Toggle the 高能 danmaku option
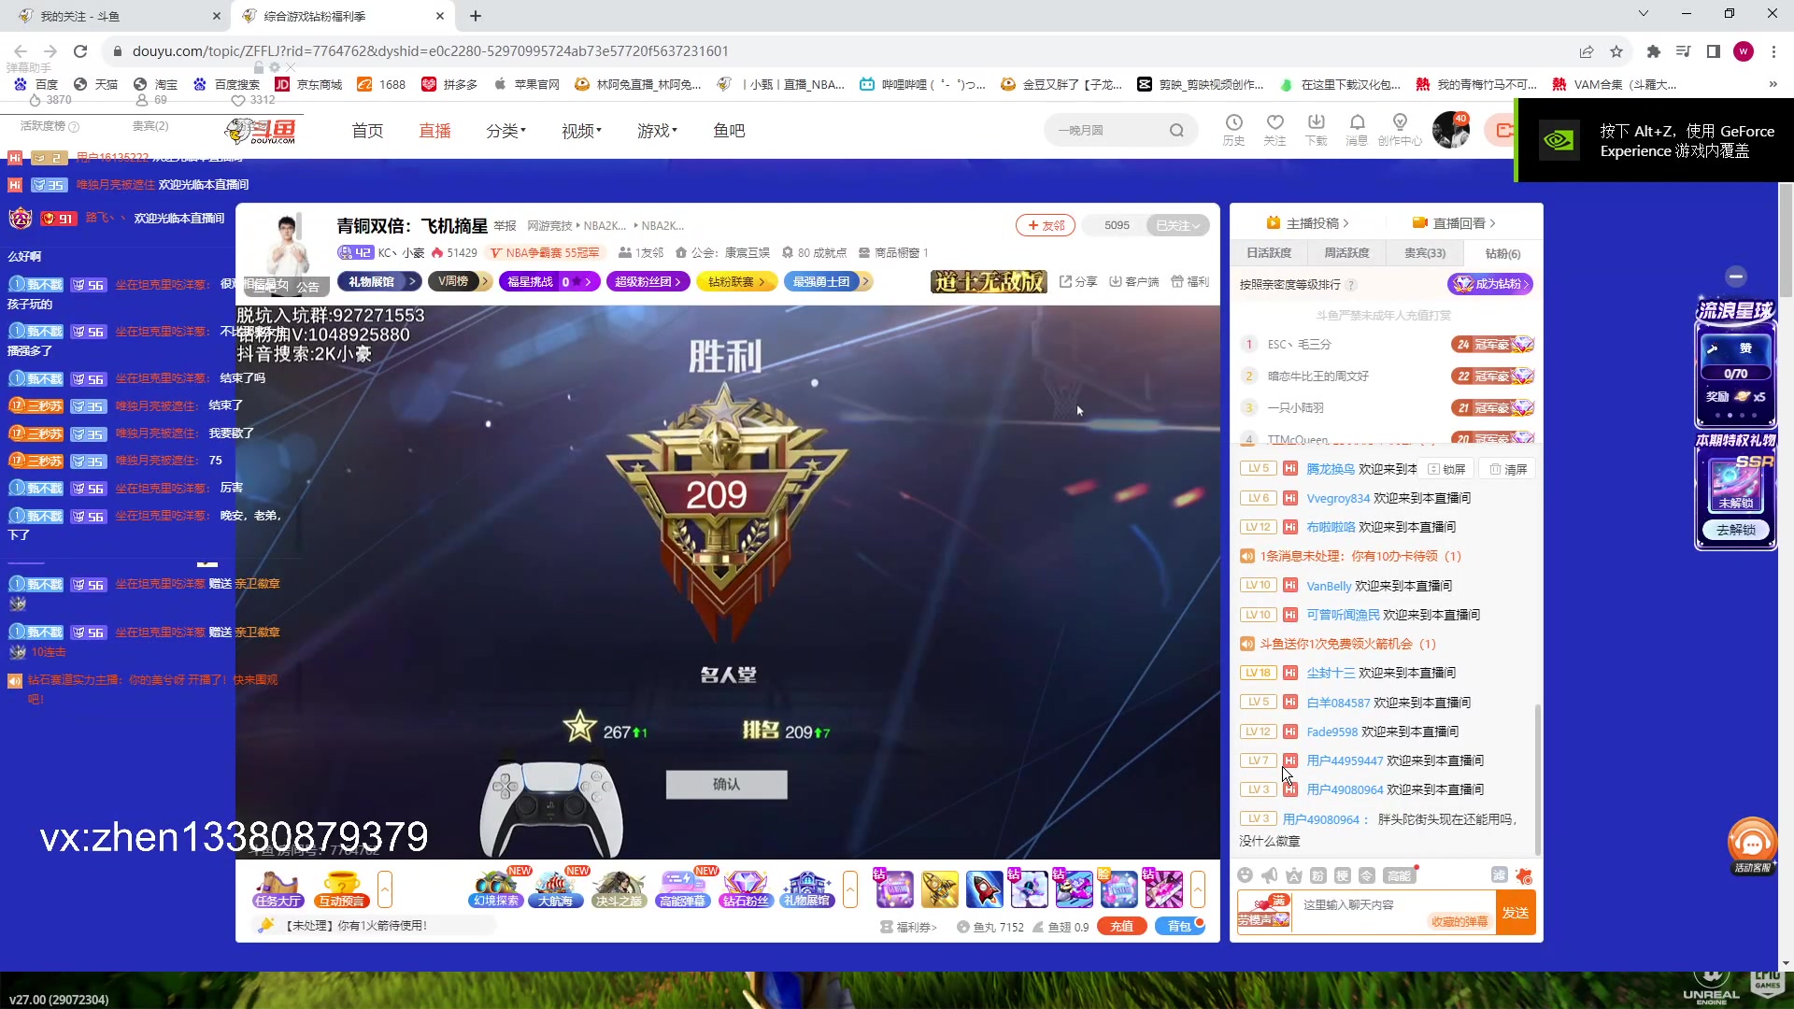The height and width of the screenshot is (1009, 1794). 1399,874
